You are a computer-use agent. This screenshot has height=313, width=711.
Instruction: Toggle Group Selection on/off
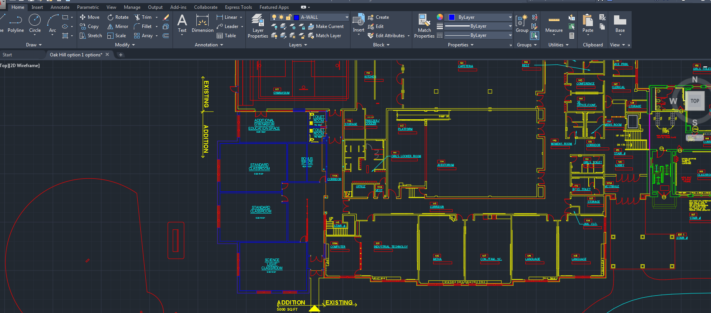point(535,36)
